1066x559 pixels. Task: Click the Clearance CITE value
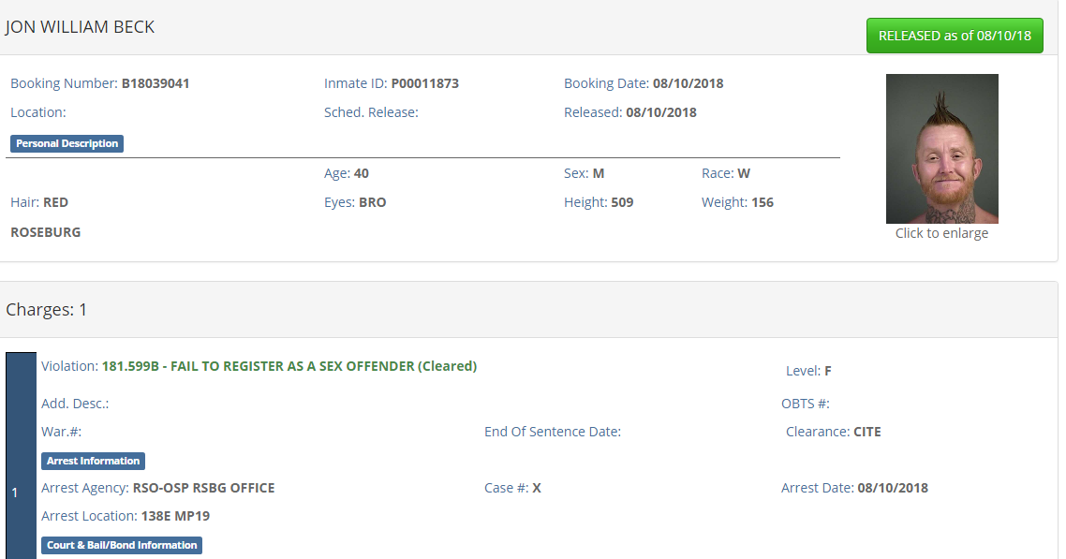coord(866,432)
